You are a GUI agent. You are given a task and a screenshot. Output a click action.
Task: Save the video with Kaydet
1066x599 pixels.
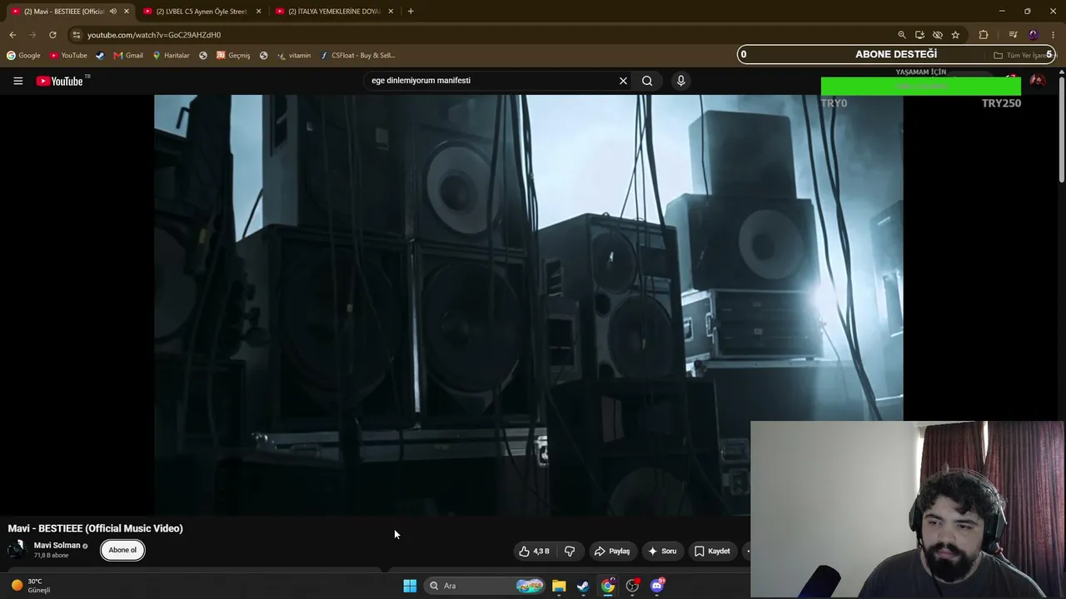tap(712, 551)
